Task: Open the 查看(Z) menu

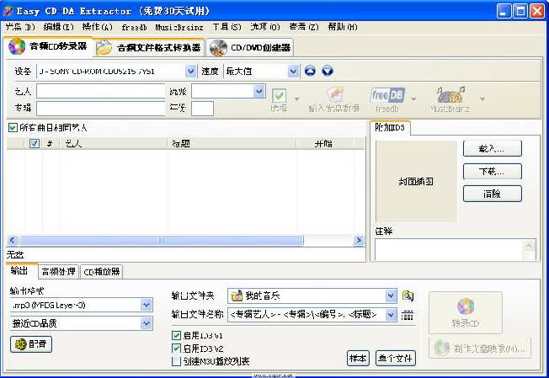Action: pos(304,27)
